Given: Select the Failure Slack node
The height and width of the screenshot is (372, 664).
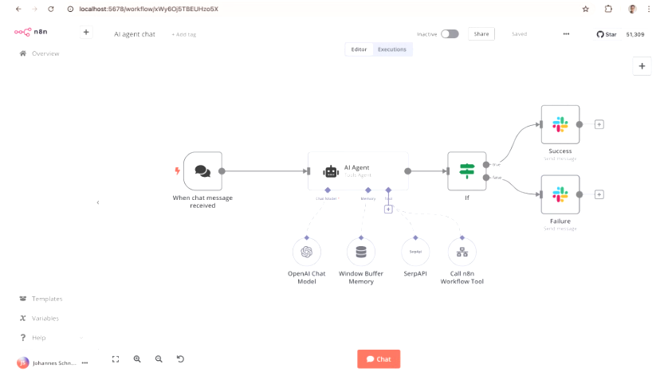Looking at the screenshot, I should point(560,194).
